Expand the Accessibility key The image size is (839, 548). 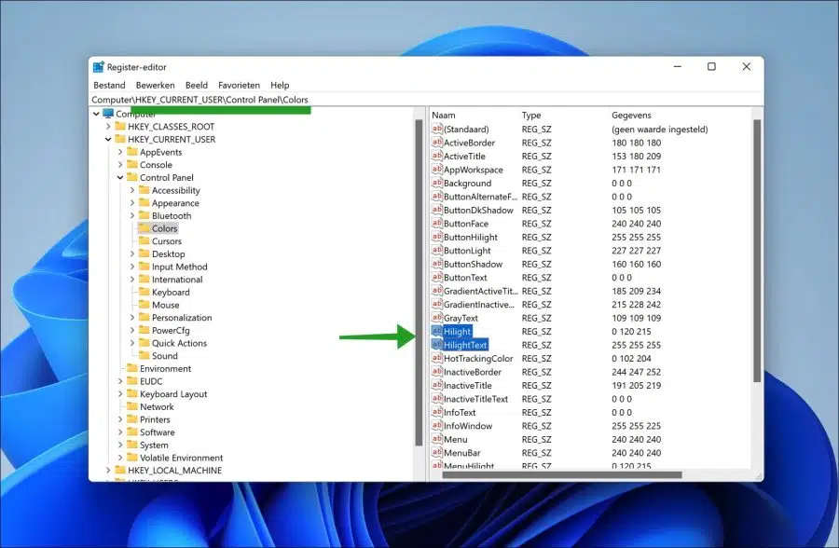pyautogui.click(x=132, y=190)
